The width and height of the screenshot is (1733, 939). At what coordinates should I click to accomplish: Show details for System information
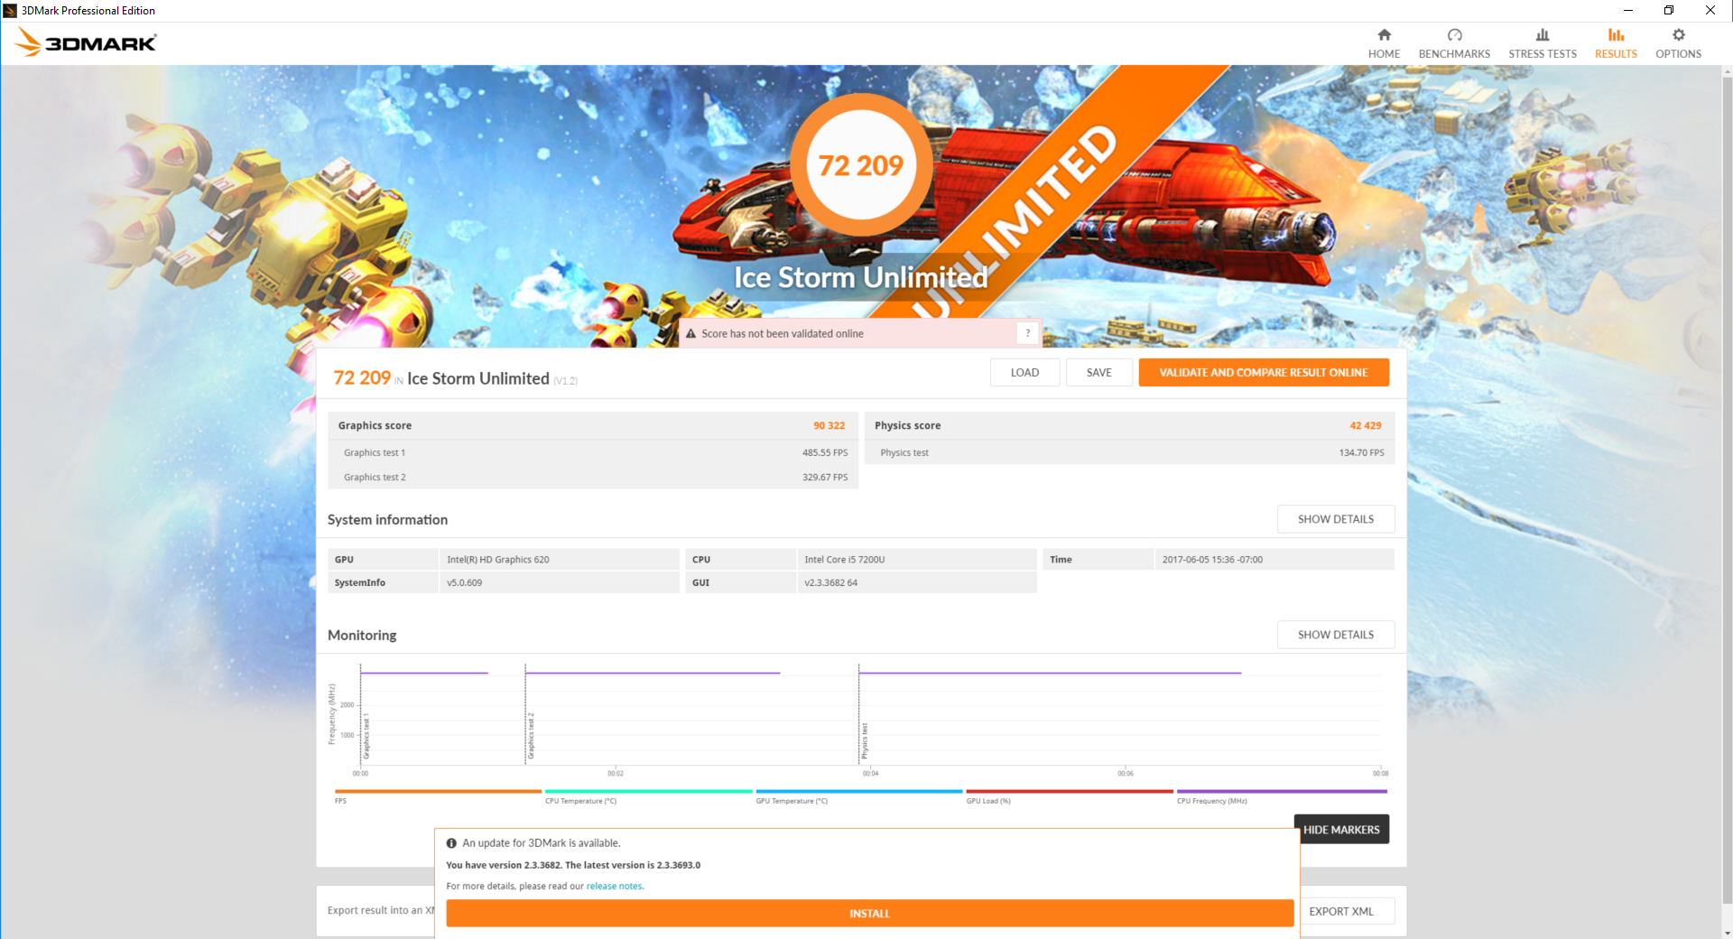[x=1336, y=519]
